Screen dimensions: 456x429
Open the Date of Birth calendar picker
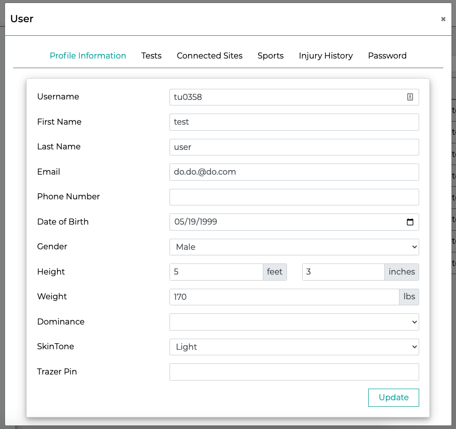(x=410, y=222)
